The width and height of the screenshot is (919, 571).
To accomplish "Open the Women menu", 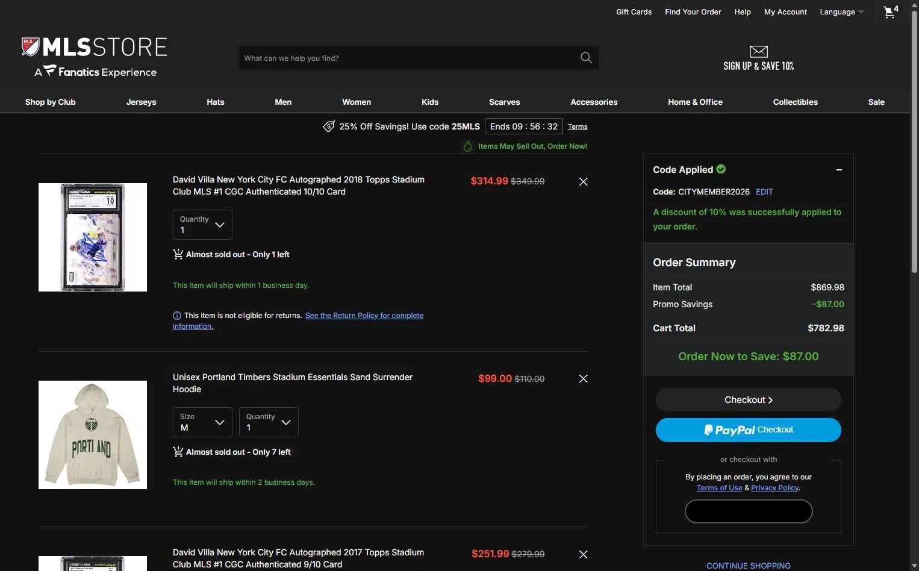I will coord(357,102).
